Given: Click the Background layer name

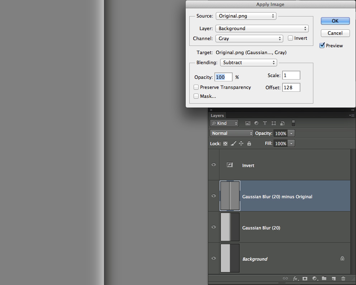Looking at the screenshot, I should point(255,259).
